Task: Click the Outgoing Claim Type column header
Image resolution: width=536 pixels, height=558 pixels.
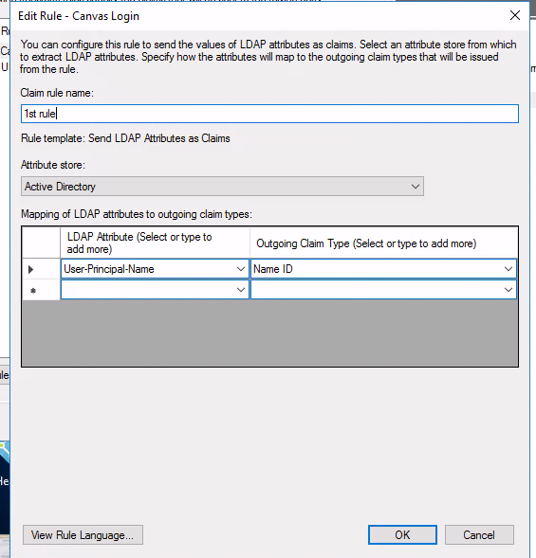Action: [x=383, y=243]
